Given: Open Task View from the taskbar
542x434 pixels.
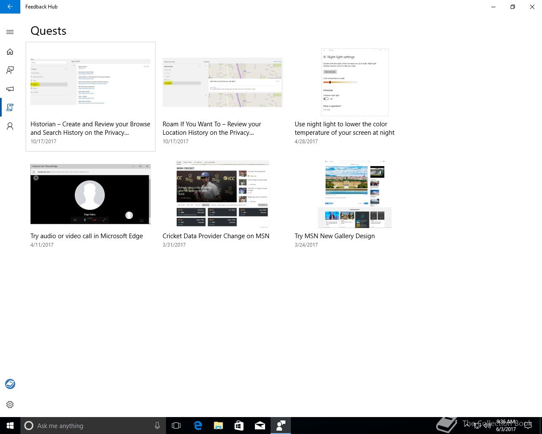Looking at the screenshot, I should [176, 426].
